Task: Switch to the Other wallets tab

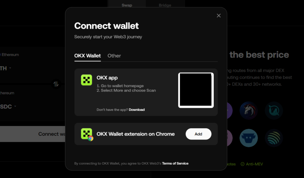Action: point(114,56)
